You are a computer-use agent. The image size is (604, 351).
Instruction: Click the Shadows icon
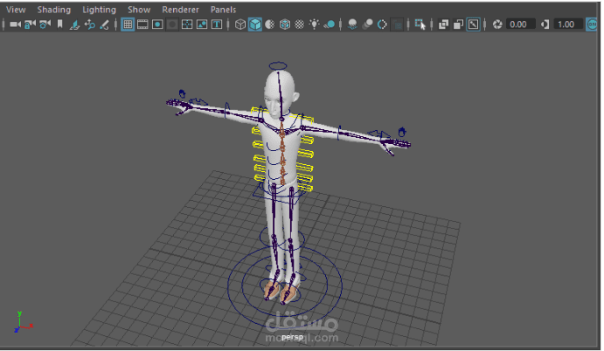[329, 24]
